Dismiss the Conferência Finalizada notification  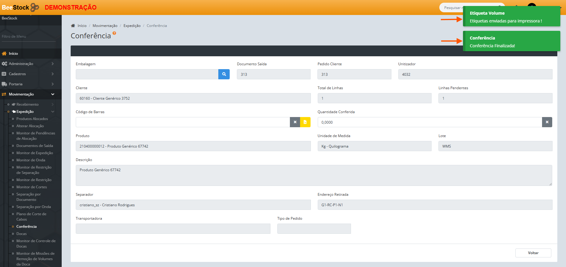click(511, 41)
